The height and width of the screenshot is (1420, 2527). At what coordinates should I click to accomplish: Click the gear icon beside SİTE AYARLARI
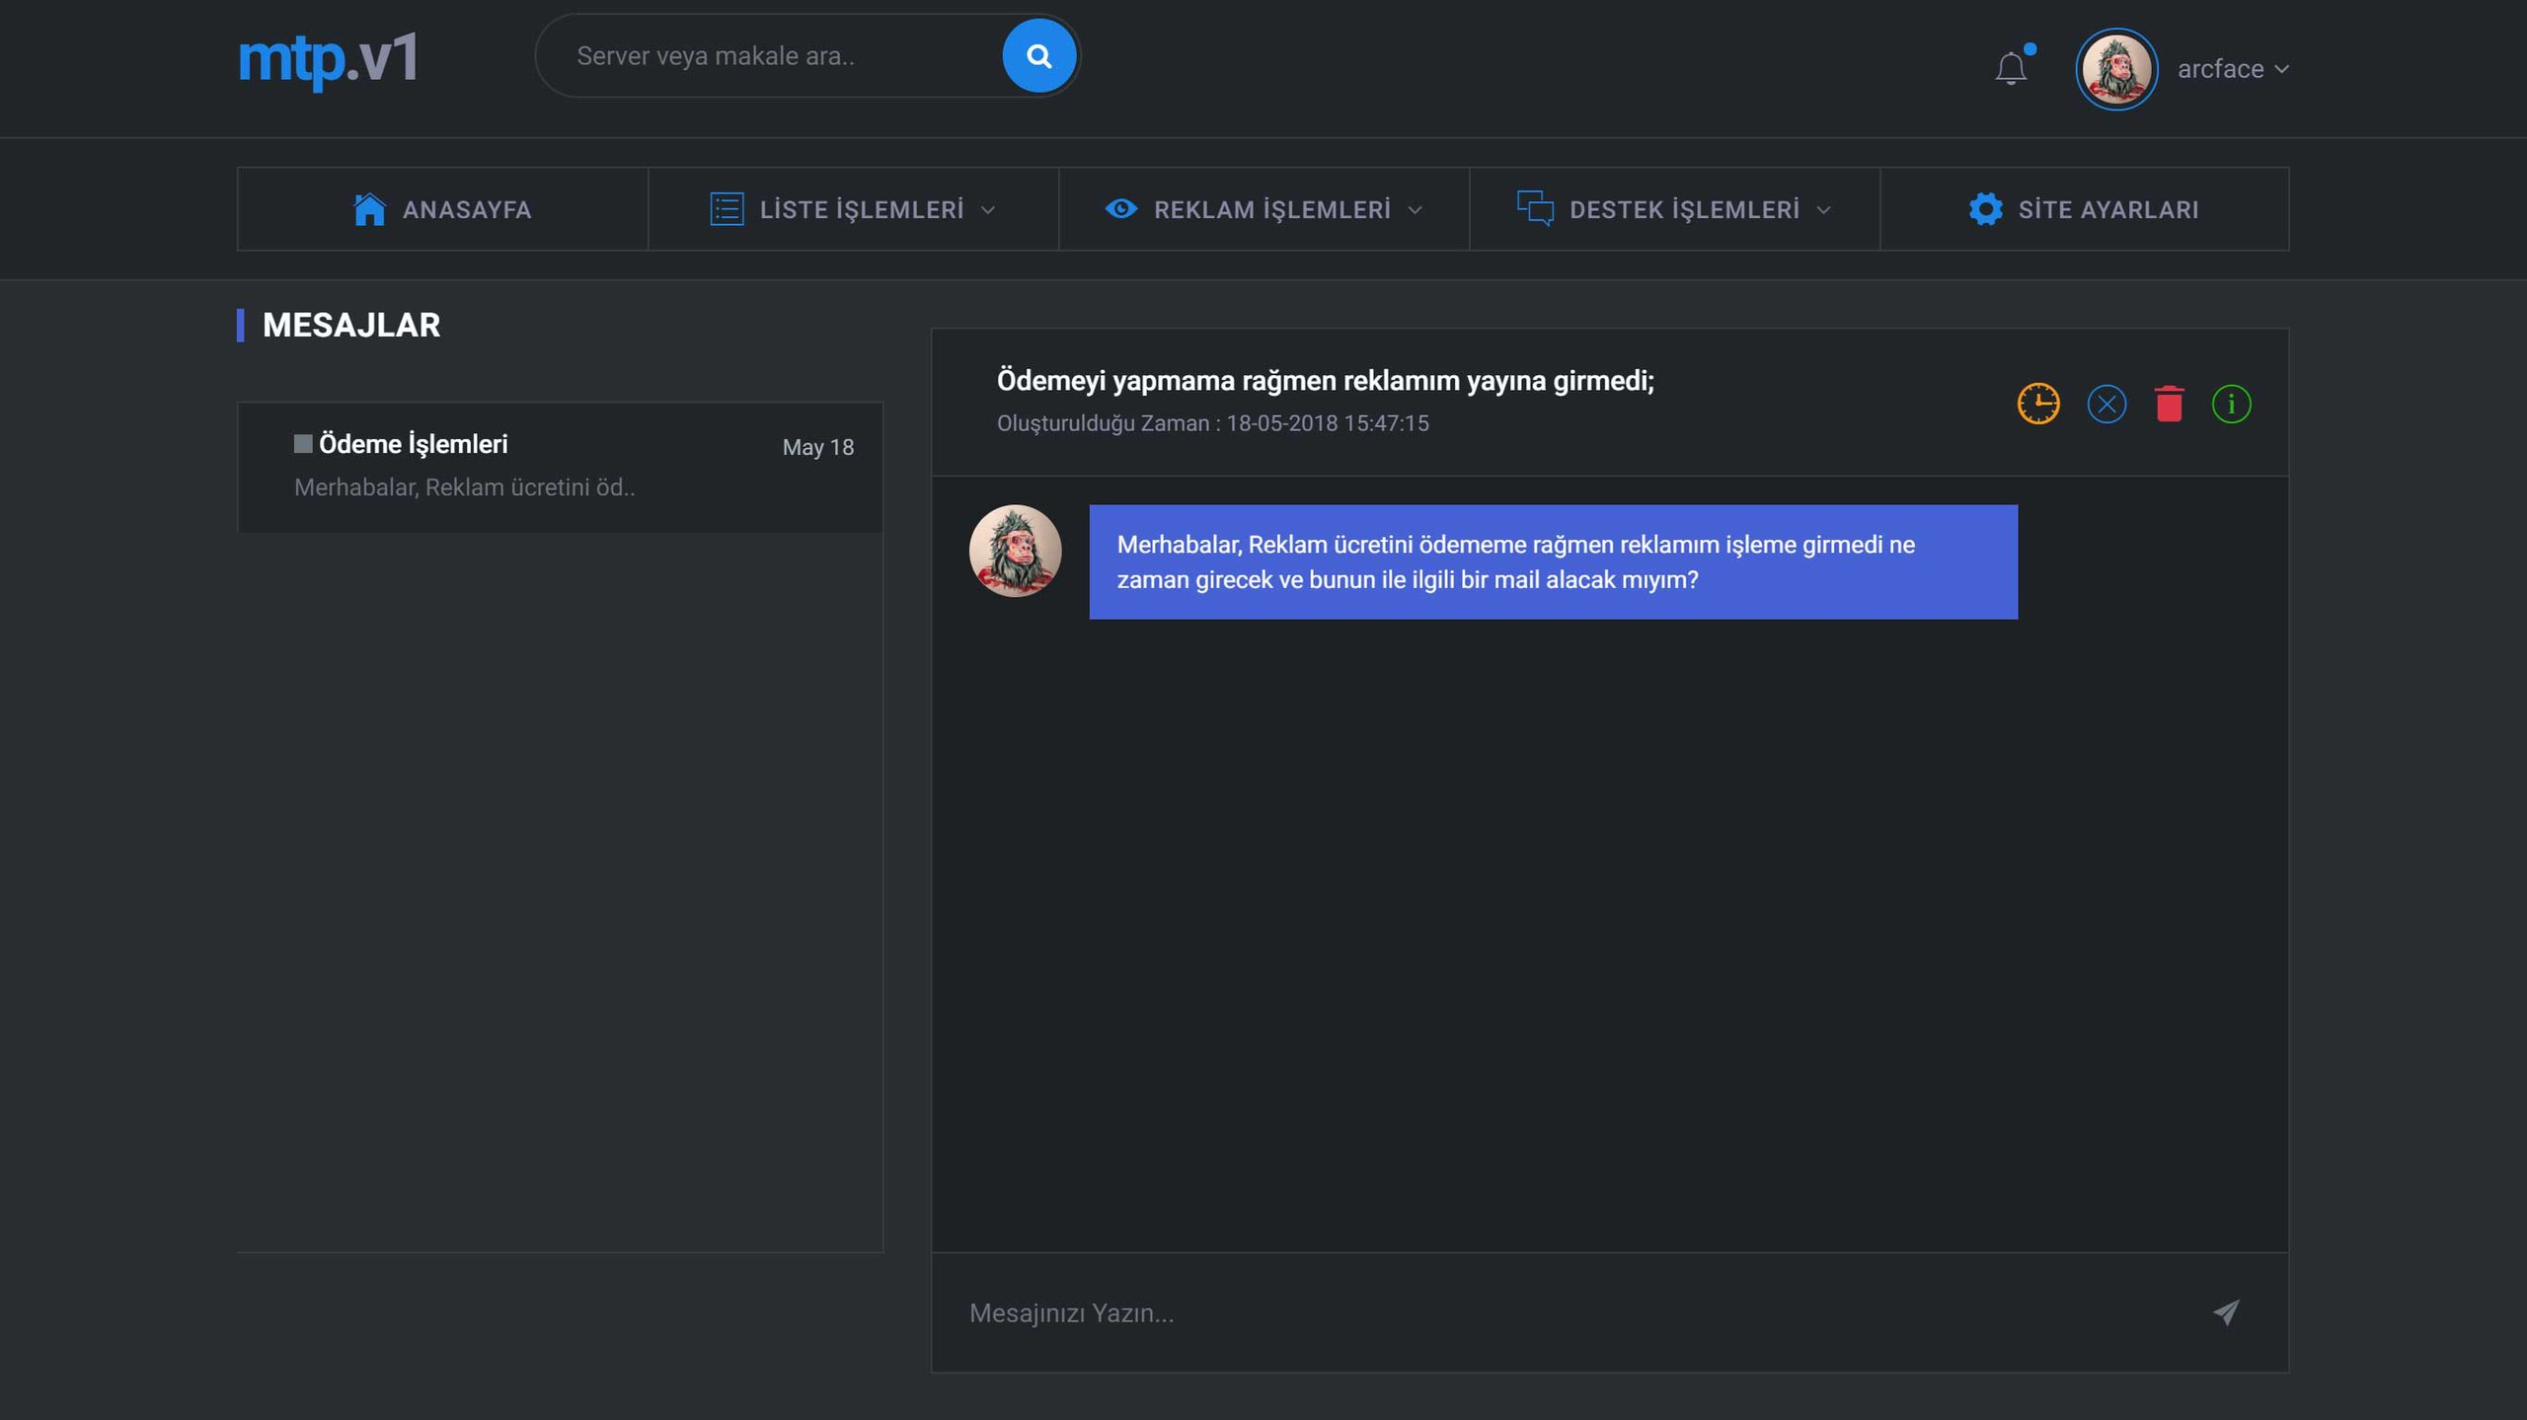[x=1986, y=209]
